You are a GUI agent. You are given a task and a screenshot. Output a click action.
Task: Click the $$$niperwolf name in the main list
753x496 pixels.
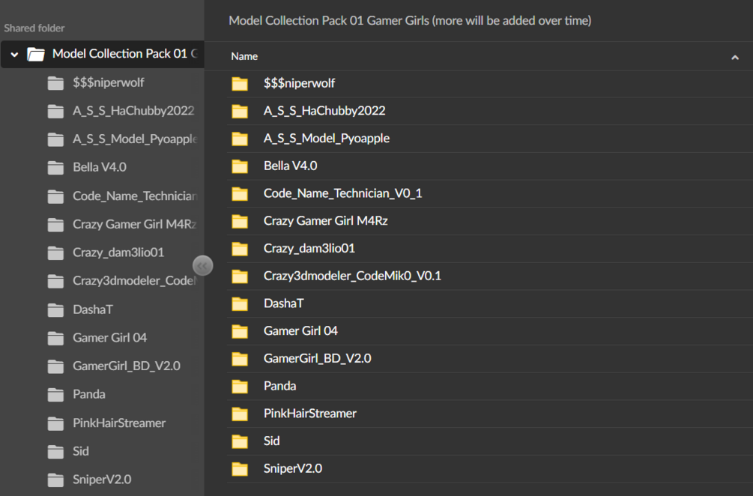click(x=299, y=84)
